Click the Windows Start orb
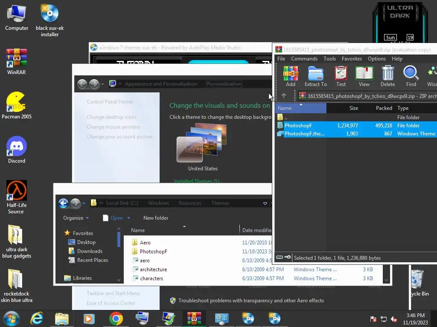This screenshot has width=437, height=327. tap(11, 318)
